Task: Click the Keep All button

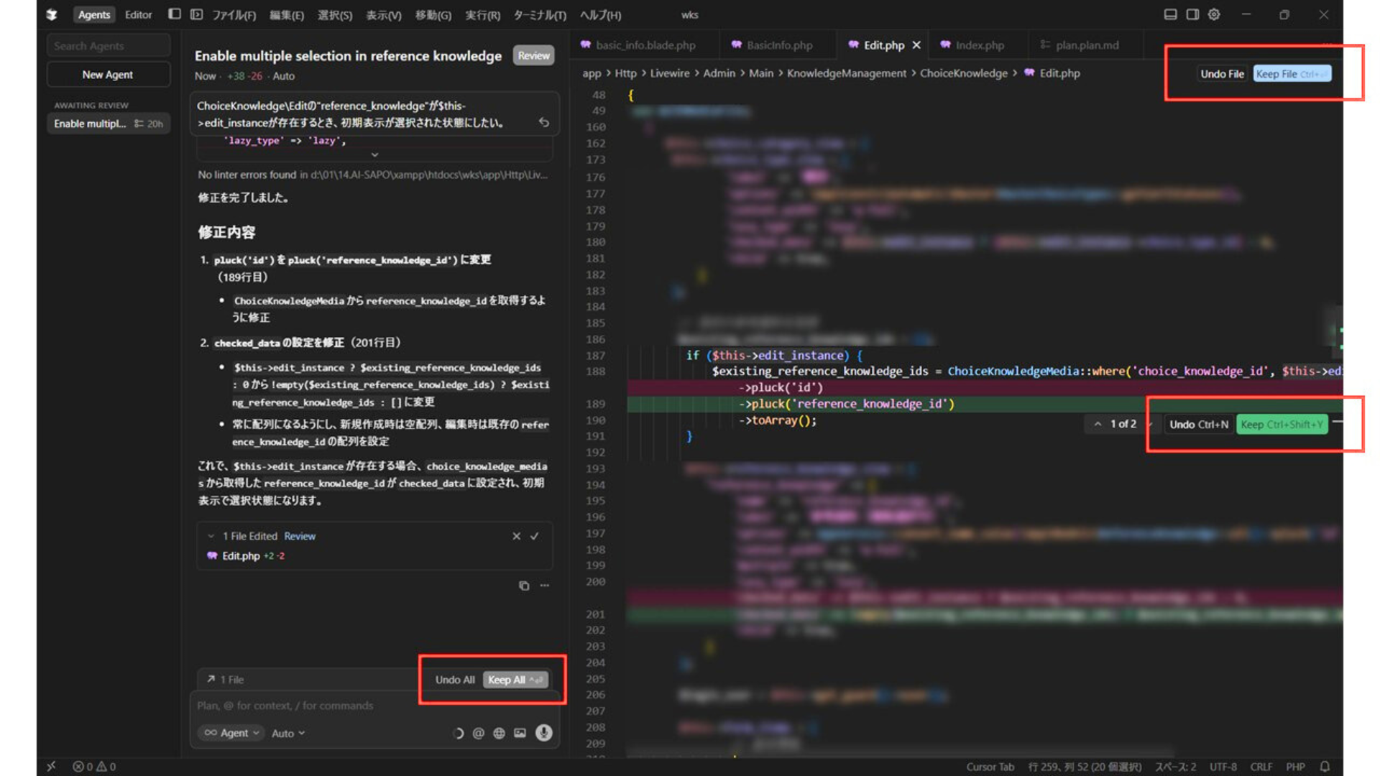Action: coord(515,680)
